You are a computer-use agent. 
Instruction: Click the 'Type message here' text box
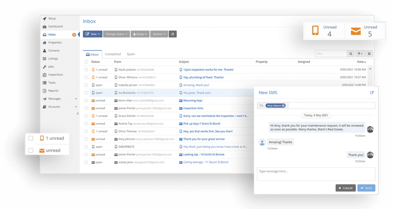[x=316, y=174]
